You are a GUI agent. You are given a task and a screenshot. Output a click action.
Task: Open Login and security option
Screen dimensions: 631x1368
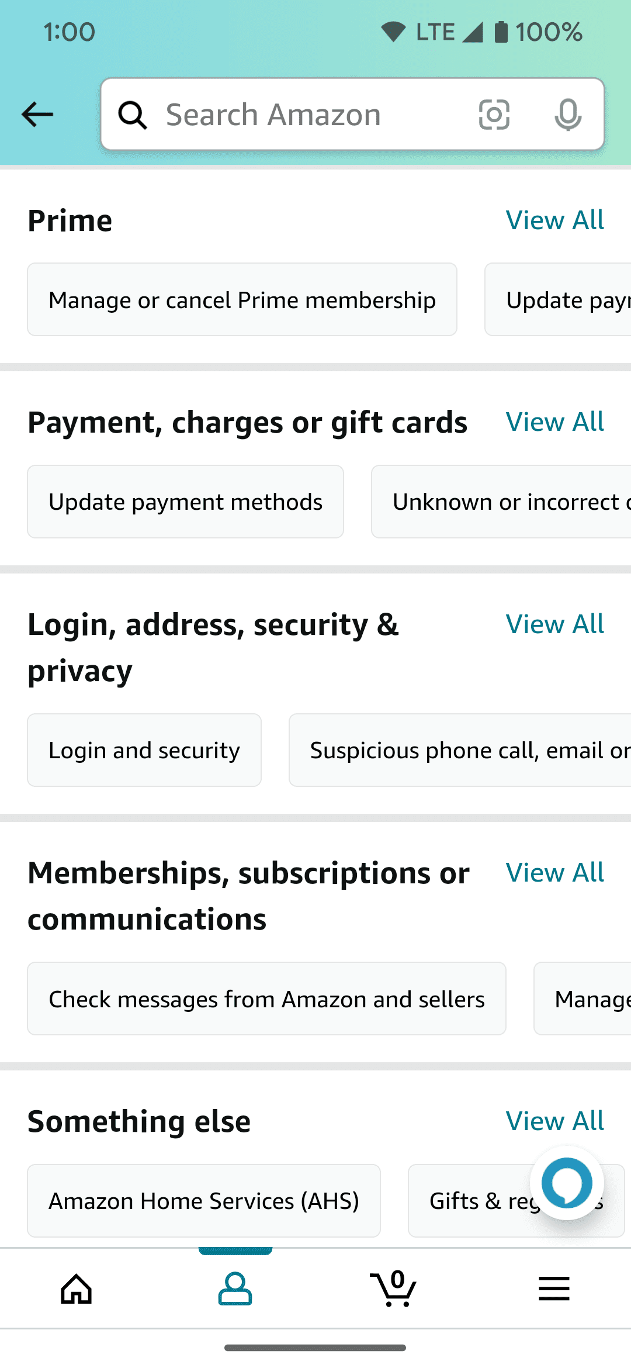click(144, 751)
